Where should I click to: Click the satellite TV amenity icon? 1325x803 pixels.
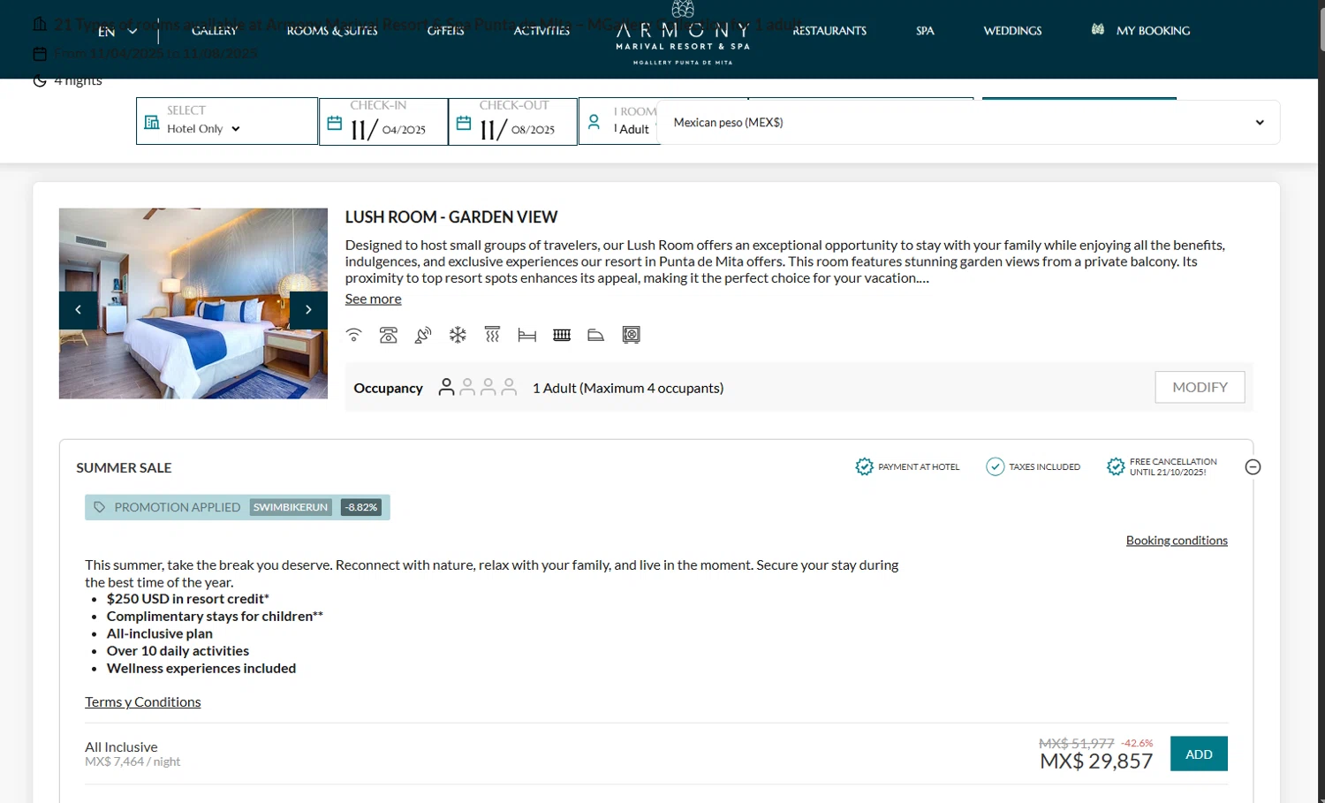[x=423, y=335]
